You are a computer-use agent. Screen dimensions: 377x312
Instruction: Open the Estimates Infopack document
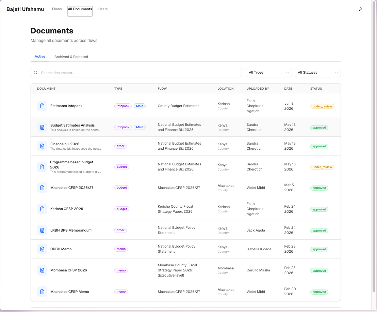tap(66, 106)
